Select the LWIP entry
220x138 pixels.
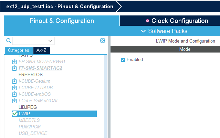point(54,114)
